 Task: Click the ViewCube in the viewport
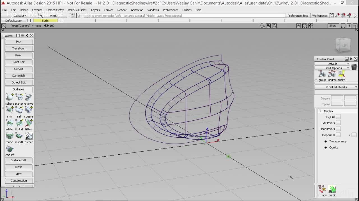(343, 45)
